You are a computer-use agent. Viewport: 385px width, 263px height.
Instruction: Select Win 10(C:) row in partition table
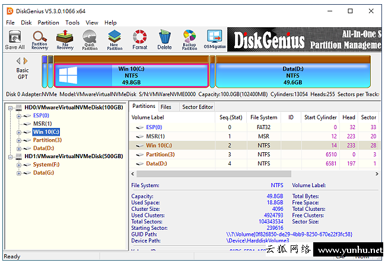point(254,145)
